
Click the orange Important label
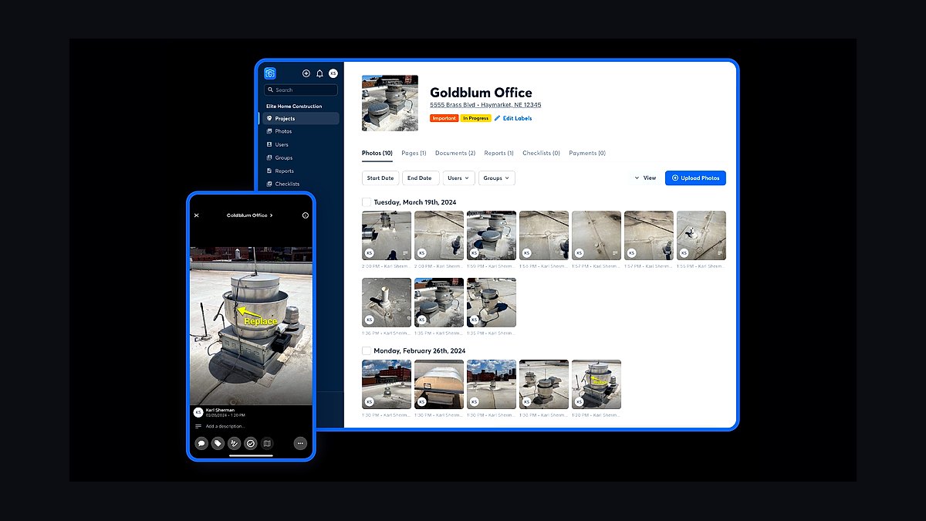pos(444,118)
